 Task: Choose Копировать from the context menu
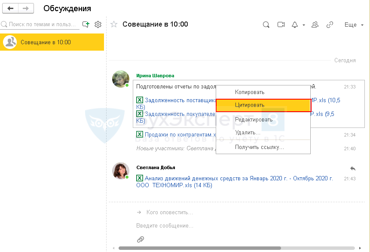(249, 92)
